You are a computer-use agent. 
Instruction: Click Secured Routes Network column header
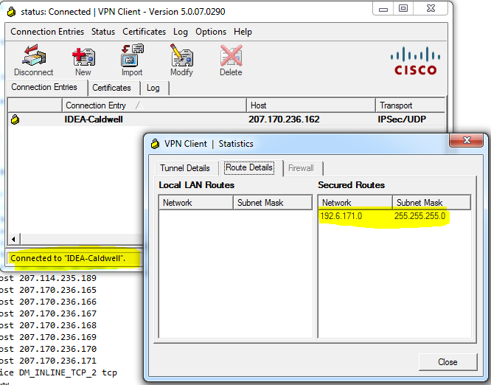(x=355, y=203)
